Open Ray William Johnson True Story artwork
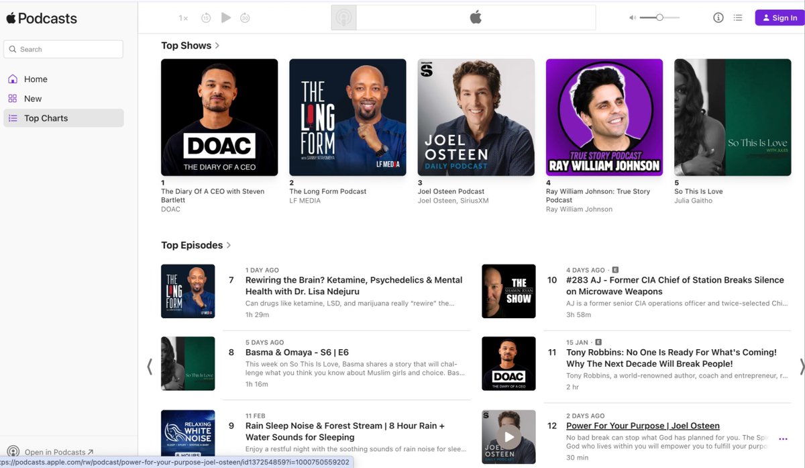 pyautogui.click(x=604, y=118)
